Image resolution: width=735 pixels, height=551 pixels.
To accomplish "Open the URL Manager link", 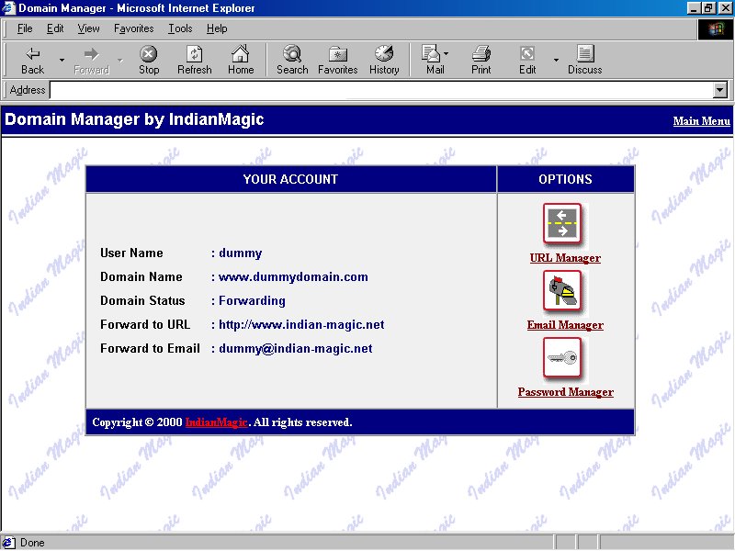I will (565, 258).
